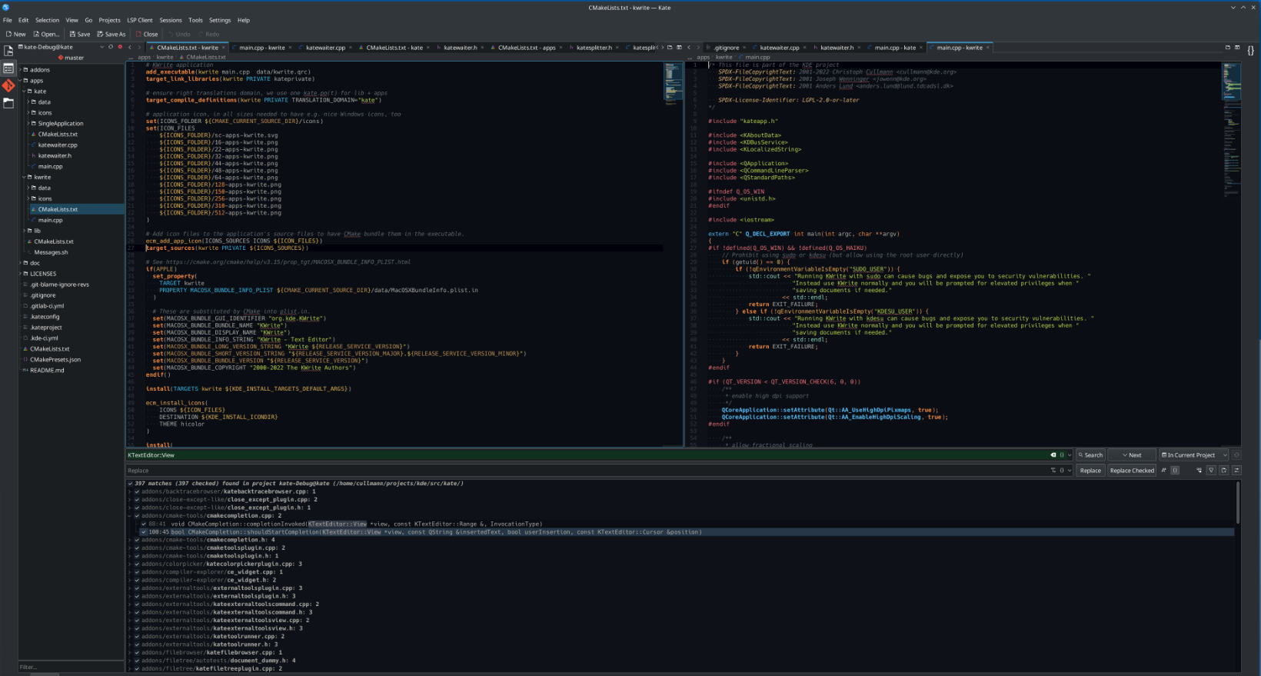1261x676 pixels.
Task: Uncheck the '397 matches' root checkbox
Action: [130, 484]
